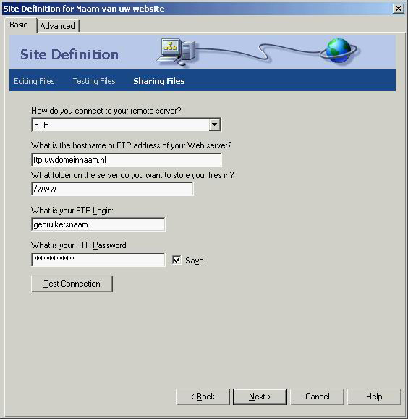Click the FTP hostname address field
Image resolution: width=408 pixels, height=419 pixels.
(126, 160)
